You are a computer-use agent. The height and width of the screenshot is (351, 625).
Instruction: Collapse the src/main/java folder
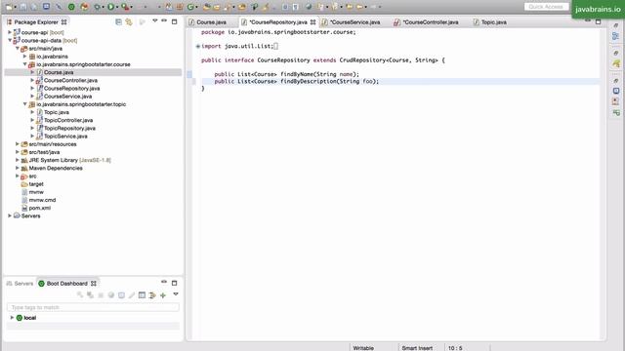[18, 48]
